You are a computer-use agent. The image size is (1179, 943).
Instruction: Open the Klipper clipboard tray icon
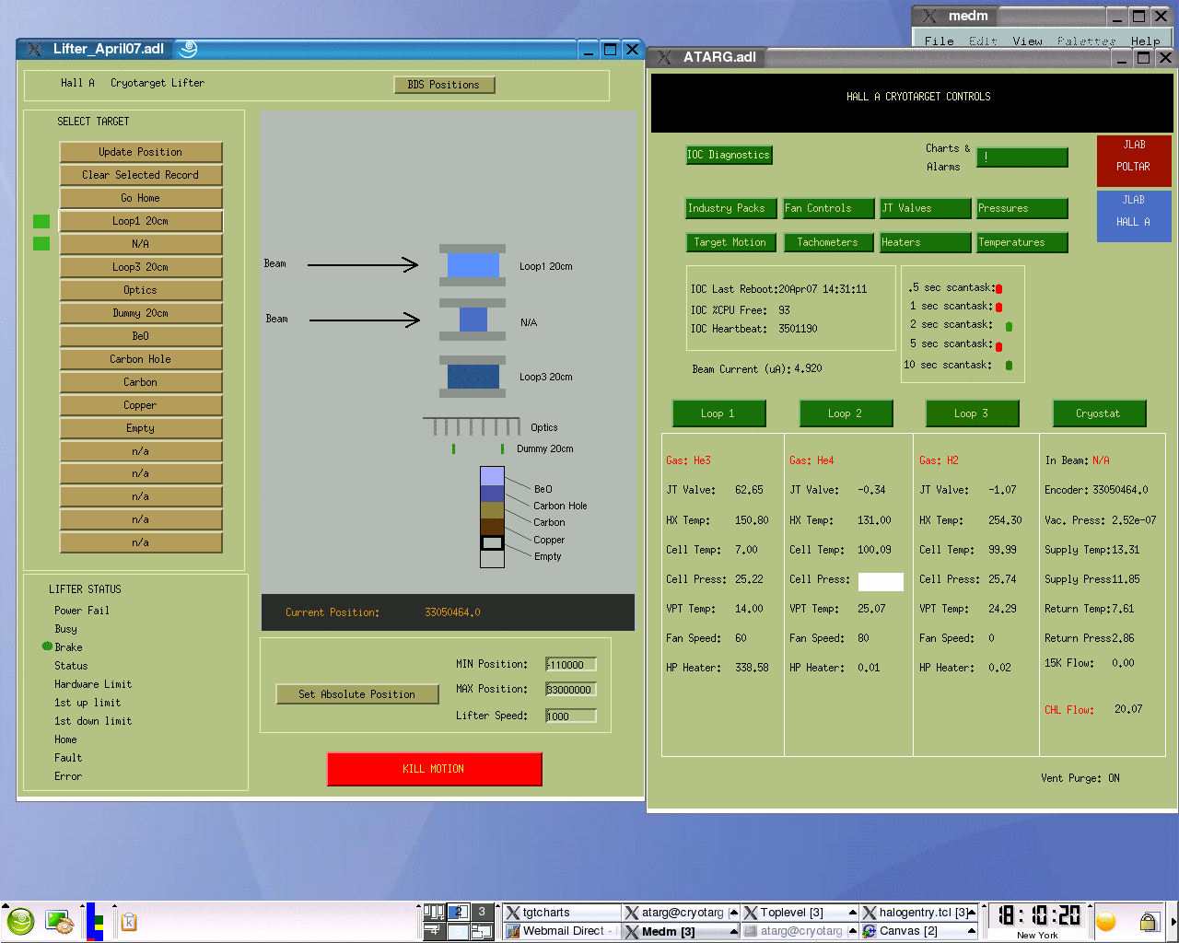(x=129, y=922)
